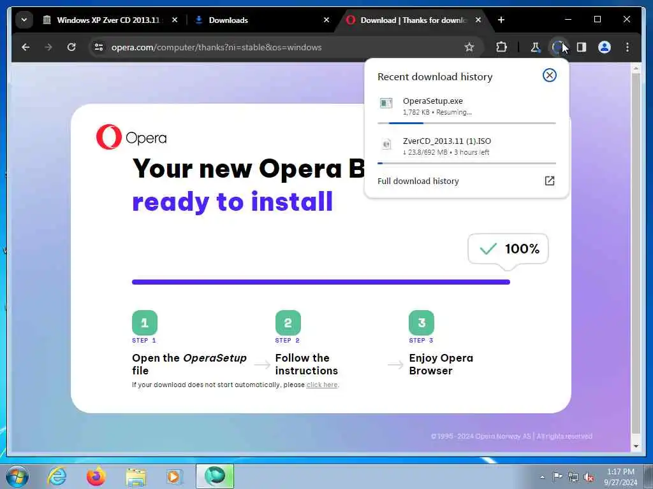The height and width of the screenshot is (489, 653).
Task: Bookmark this page with the star icon
Action: 469,47
